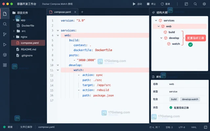Click the 重建 rebuild button

pos(165,4)
